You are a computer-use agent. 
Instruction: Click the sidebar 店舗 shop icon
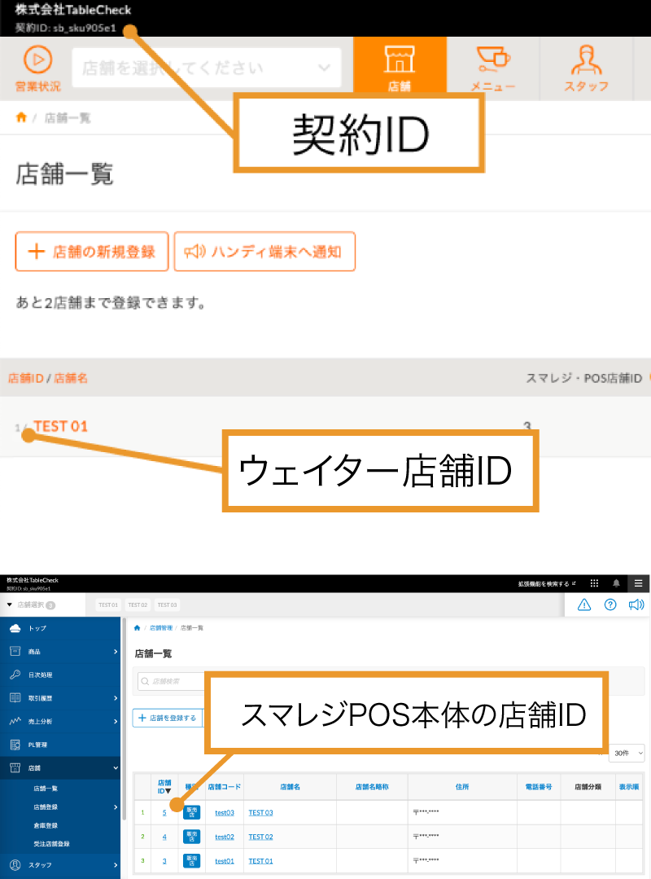15,768
